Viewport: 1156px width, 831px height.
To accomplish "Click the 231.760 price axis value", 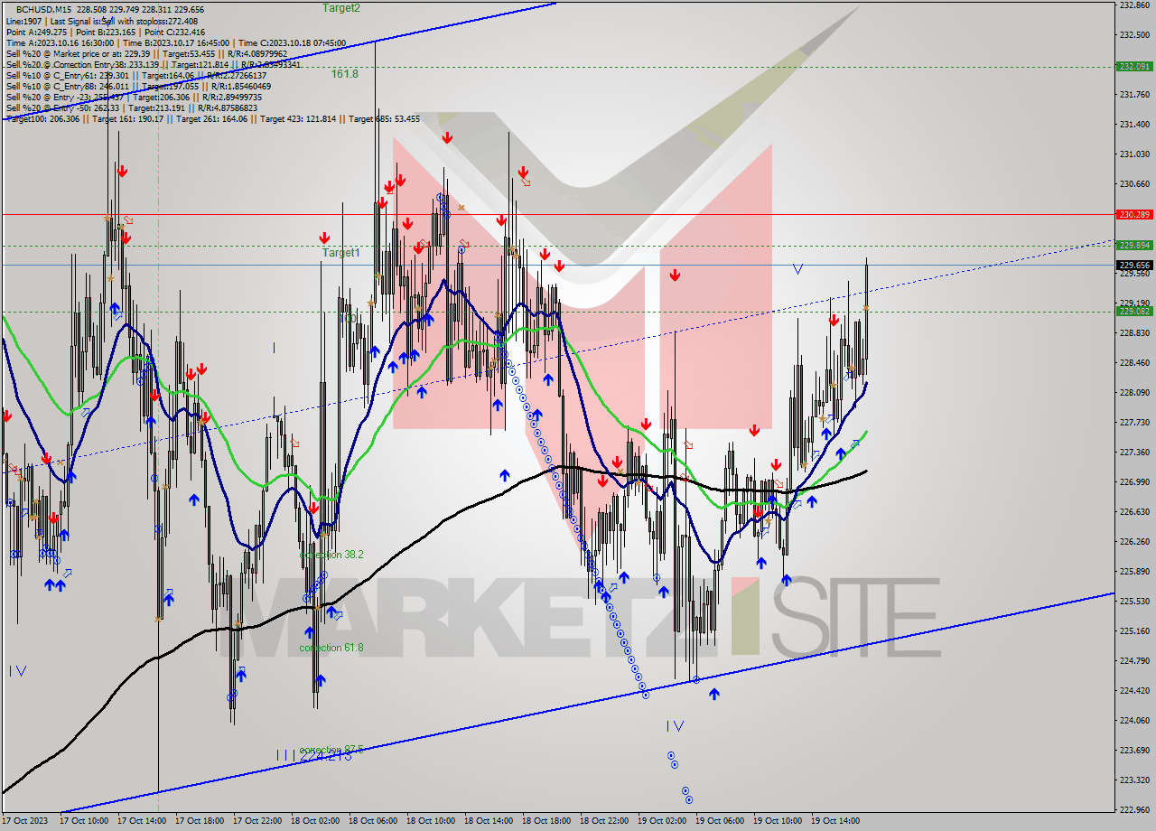I will click(x=1134, y=94).
